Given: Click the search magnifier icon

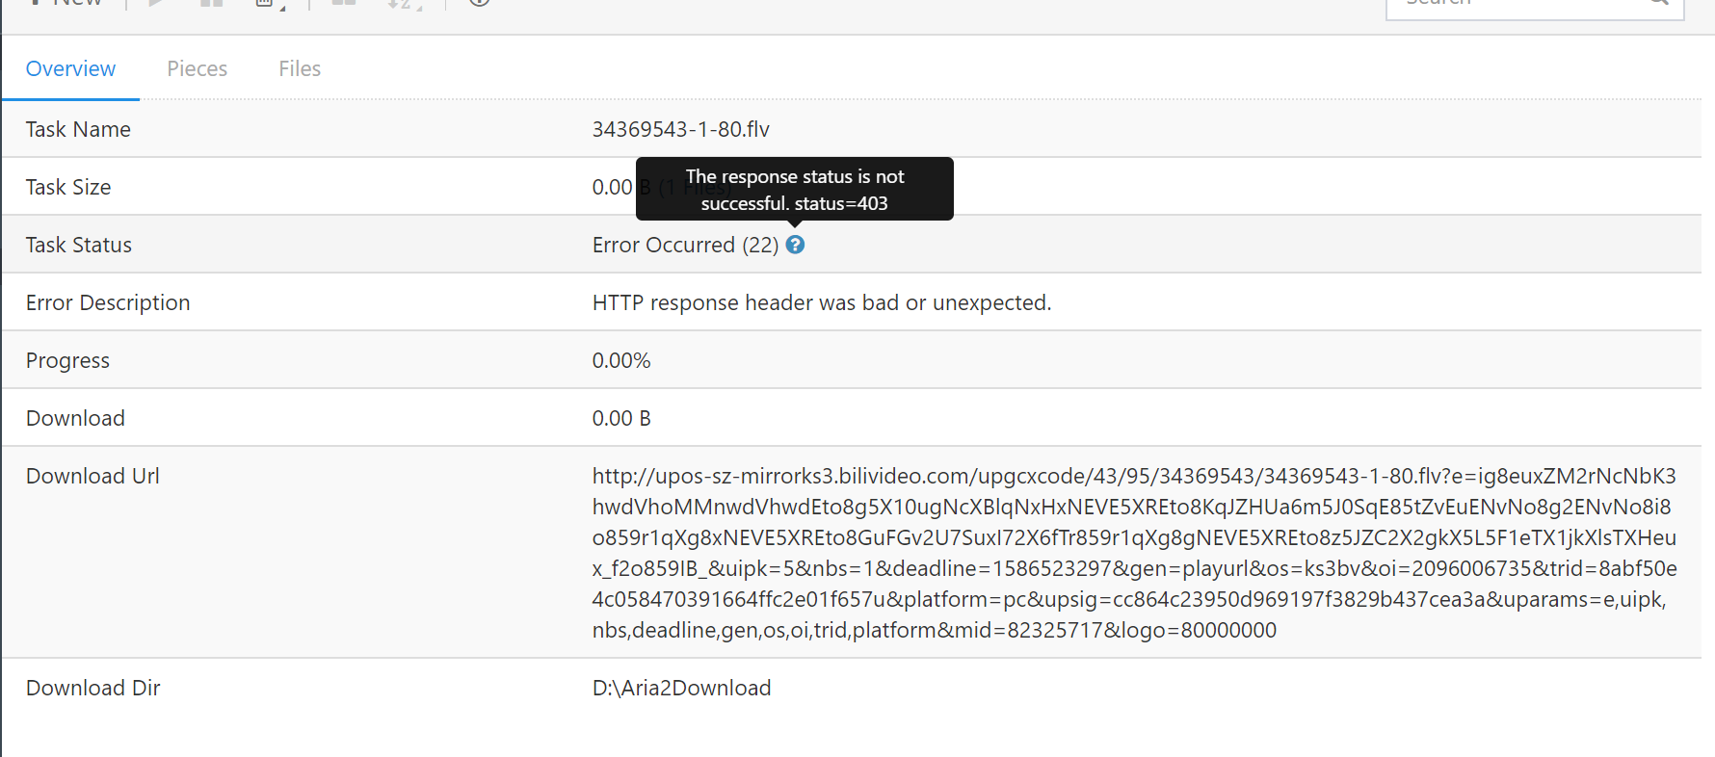Looking at the screenshot, I should point(1659,5).
